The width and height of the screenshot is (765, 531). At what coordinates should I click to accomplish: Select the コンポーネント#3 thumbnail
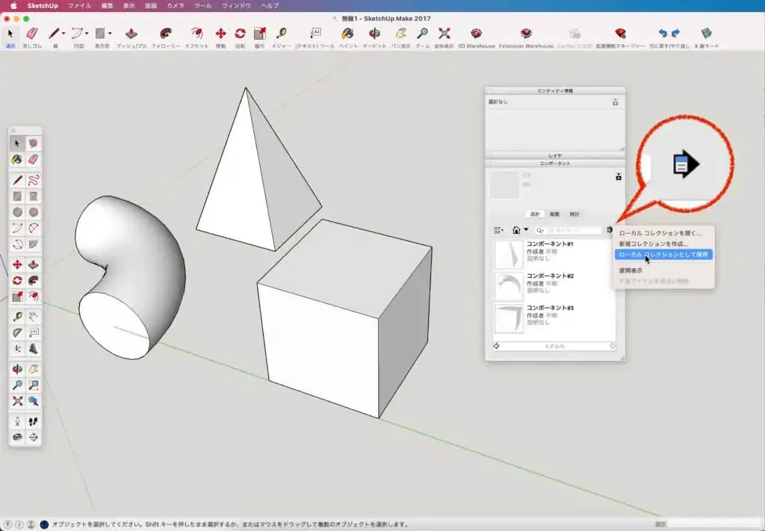(508, 318)
